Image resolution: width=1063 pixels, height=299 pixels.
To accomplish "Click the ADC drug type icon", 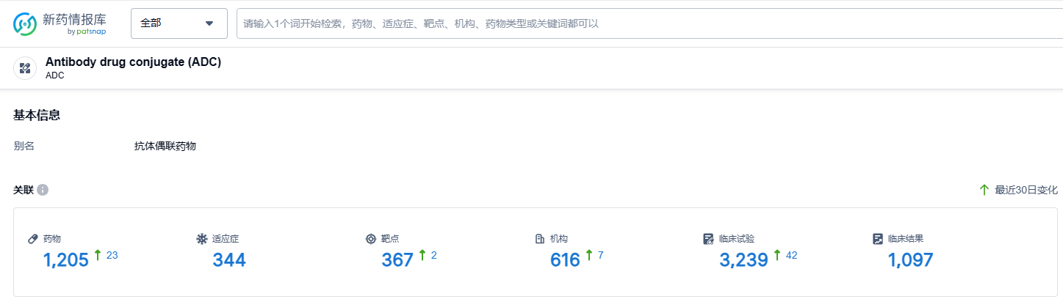I will [25, 68].
